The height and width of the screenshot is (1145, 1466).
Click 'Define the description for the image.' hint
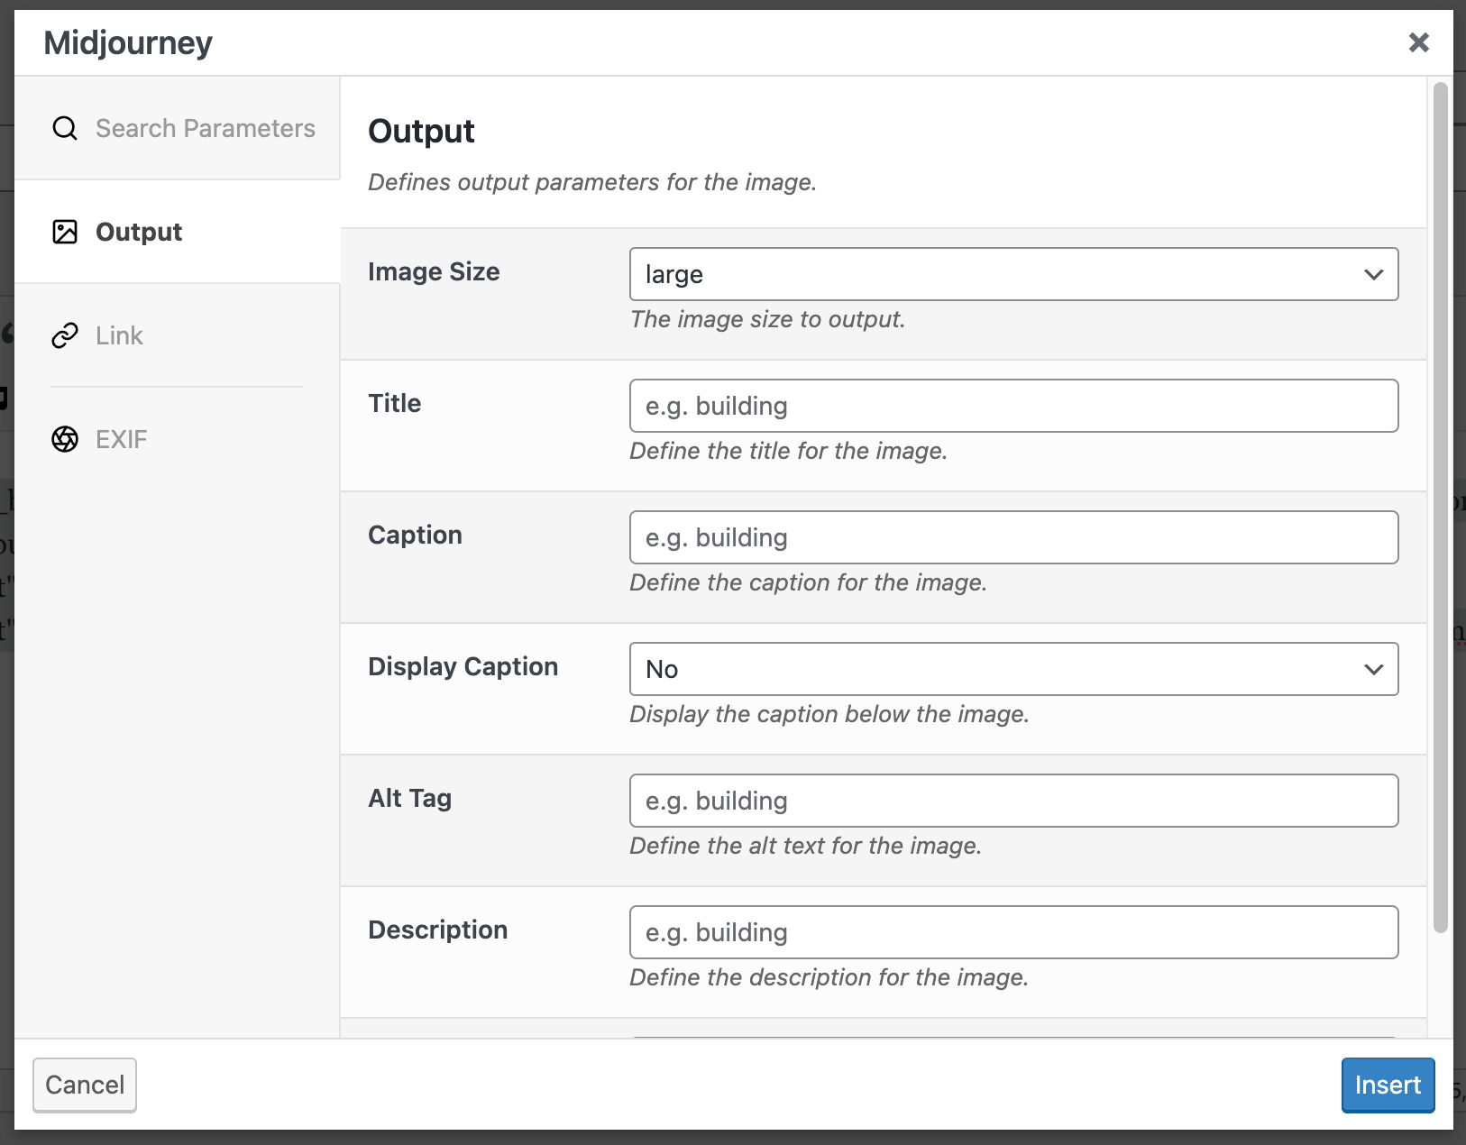pyautogui.click(x=829, y=977)
